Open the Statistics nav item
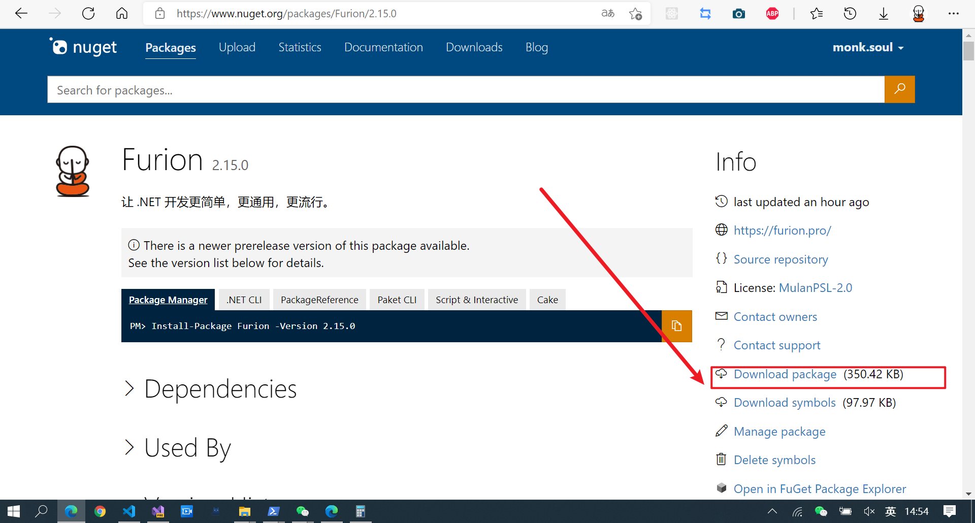The image size is (975, 523). (x=300, y=47)
